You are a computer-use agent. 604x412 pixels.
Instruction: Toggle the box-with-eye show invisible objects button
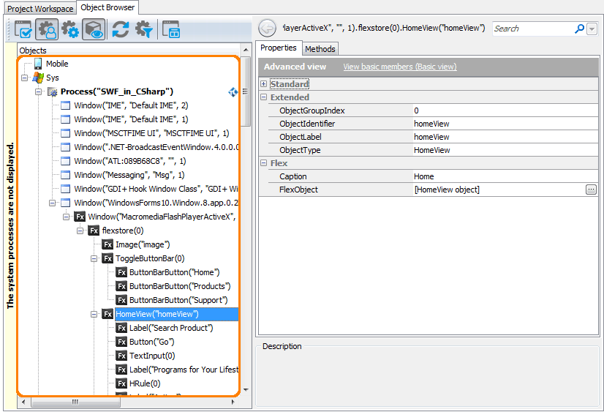pos(94,29)
